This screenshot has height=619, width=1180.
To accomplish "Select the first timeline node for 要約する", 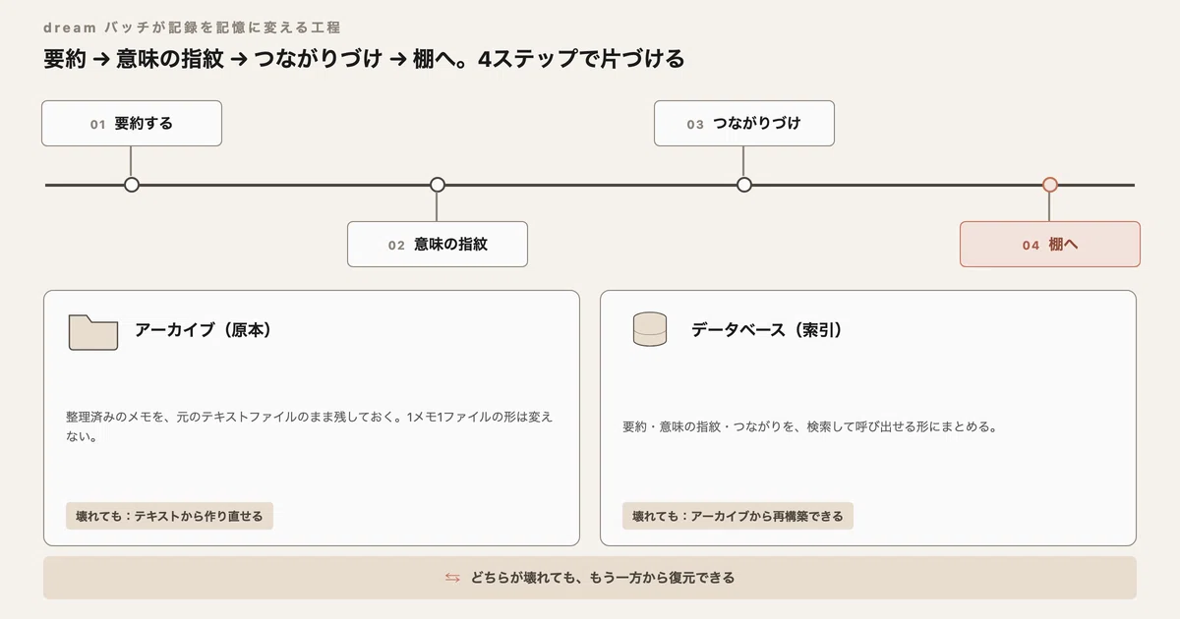I will pos(132,185).
